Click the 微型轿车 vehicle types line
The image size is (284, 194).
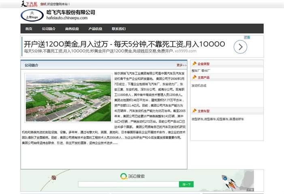(x=218, y=119)
